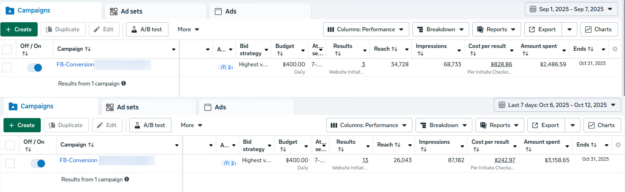
Task: Open the Breakdown dropdown in the Sep 1–7 view
Action: [441, 30]
